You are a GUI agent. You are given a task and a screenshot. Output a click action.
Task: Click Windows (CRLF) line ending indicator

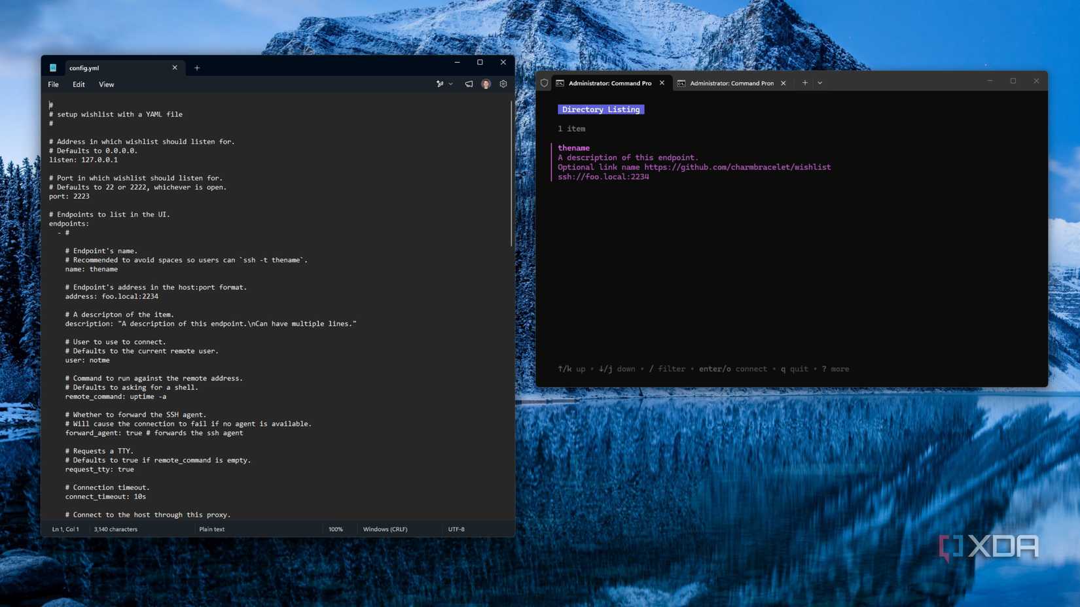[385, 529]
